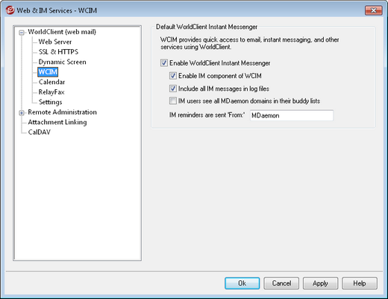Open the SSL & HTTPS settings page
388x299 pixels.
(58, 52)
